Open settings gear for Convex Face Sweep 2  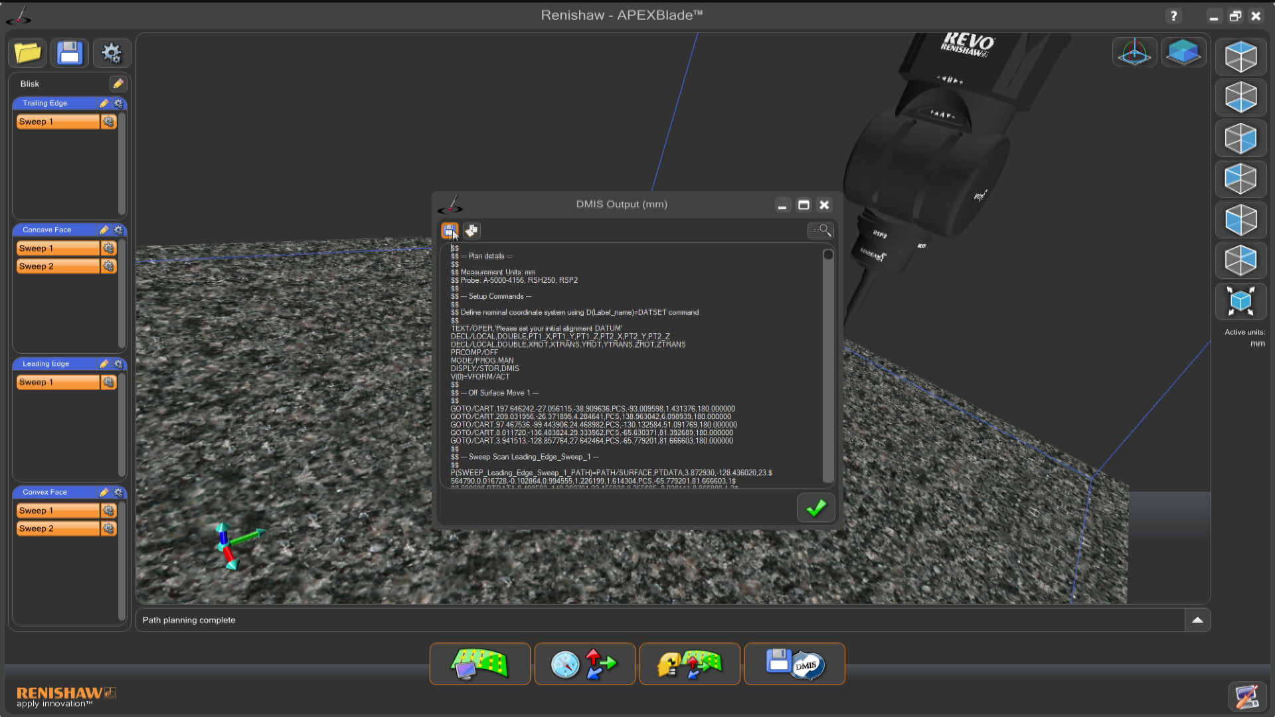coord(109,528)
